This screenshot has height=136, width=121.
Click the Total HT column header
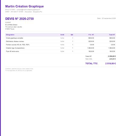(x=112, y=35)
